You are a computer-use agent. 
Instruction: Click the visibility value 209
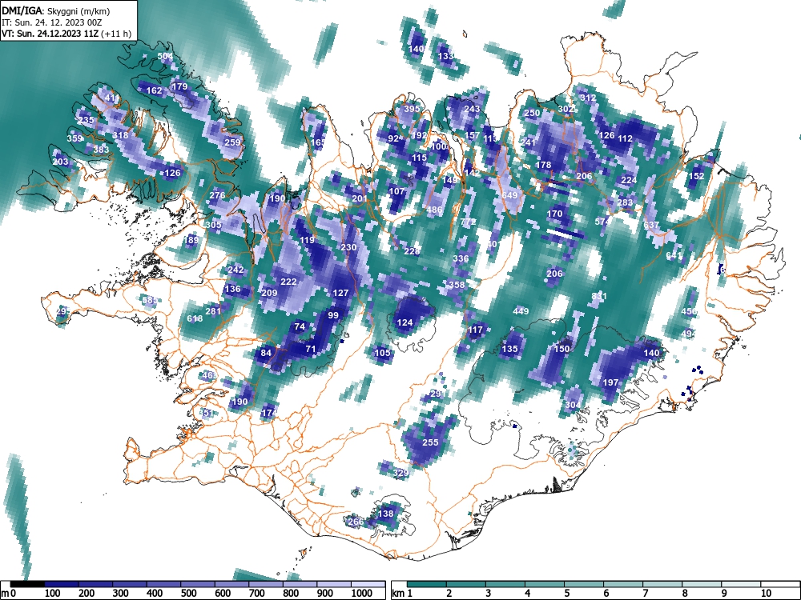pos(269,293)
